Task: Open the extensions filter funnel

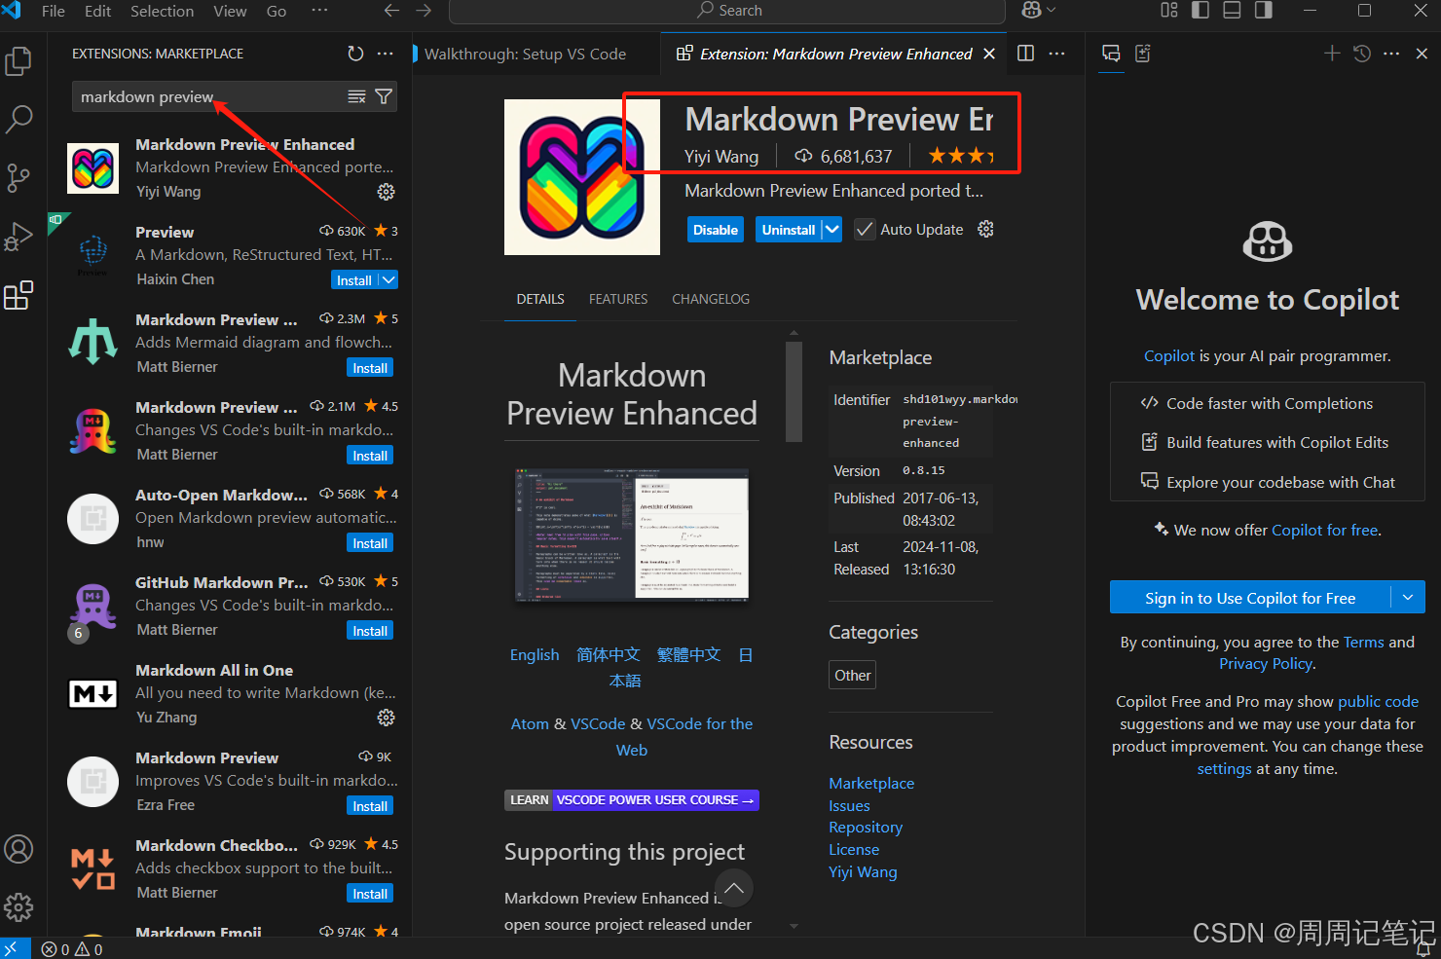Action: click(384, 96)
